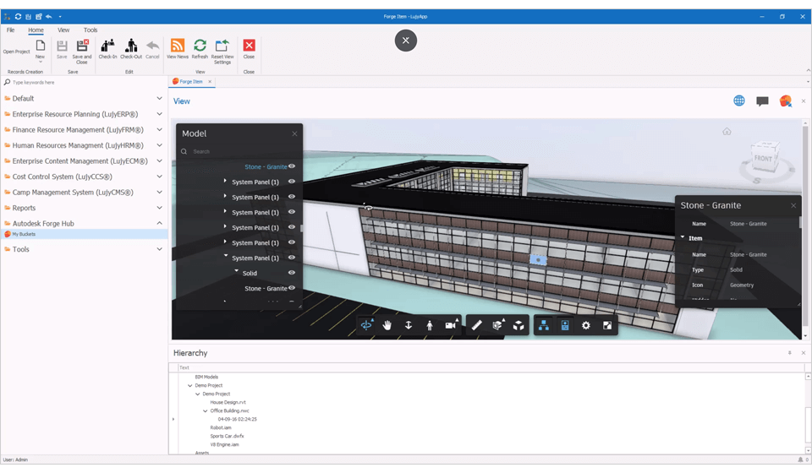Select the Orbit tool in viewer toolbar

click(x=366, y=325)
